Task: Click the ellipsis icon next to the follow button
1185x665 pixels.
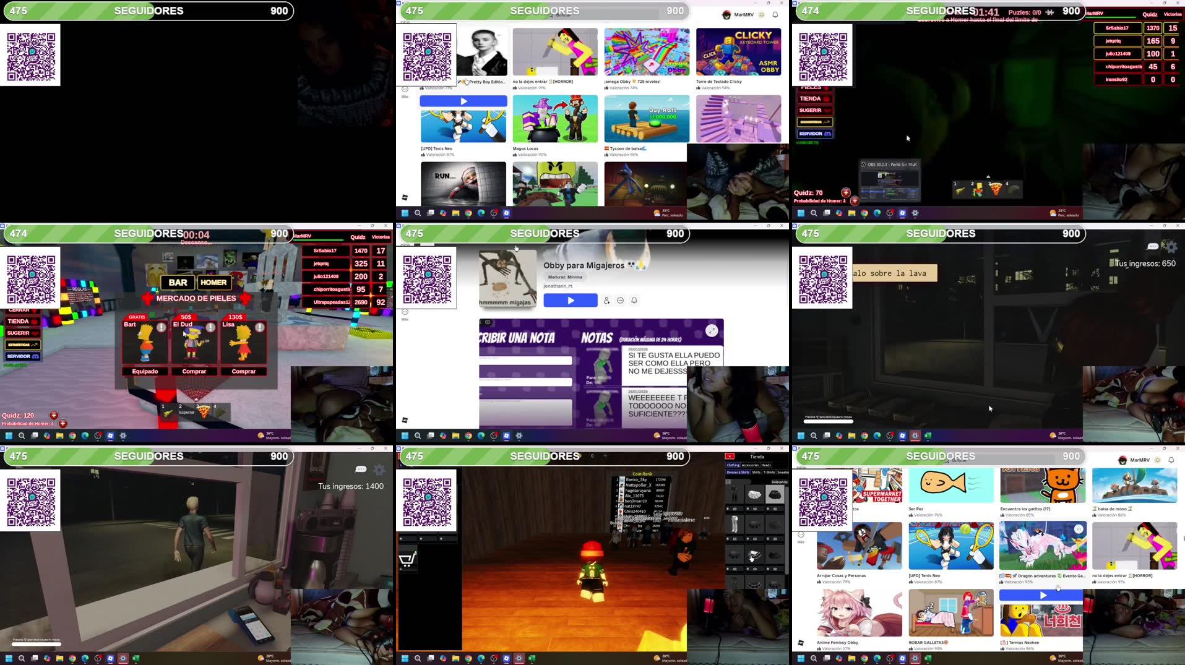Action: (x=621, y=301)
